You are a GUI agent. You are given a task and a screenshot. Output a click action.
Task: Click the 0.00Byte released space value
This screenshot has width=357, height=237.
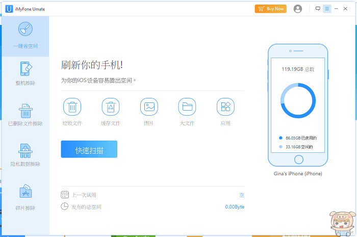coord(235,207)
